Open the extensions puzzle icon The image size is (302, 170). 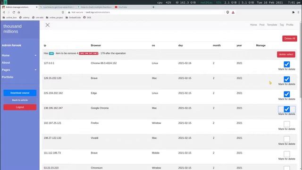(293, 12)
